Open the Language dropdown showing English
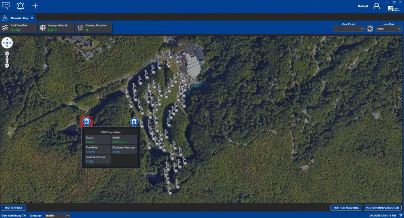This screenshot has width=404, height=218. pos(57,215)
